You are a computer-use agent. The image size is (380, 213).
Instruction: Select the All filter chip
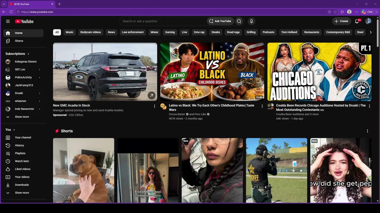tap(57, 32)
